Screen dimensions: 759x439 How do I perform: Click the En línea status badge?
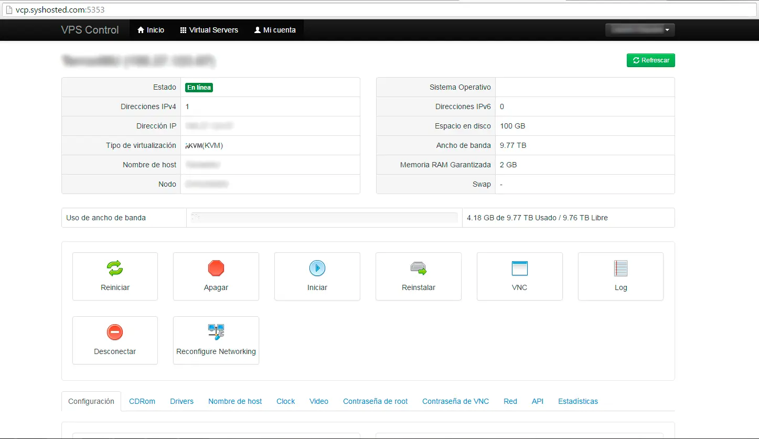click(x=199, y=88)
